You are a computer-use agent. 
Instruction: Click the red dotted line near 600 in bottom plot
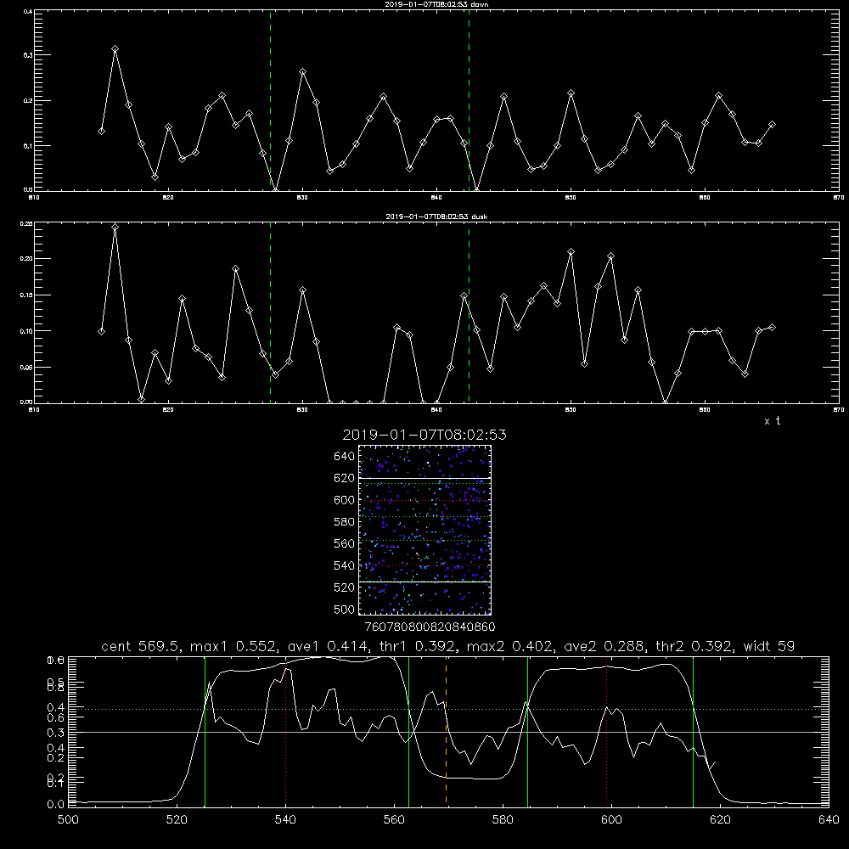coord(607,734)
